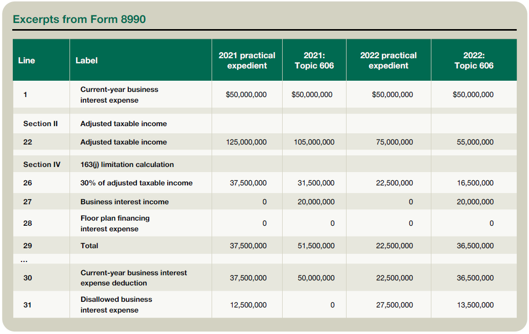The height and width of the screenshot is (334, 529).
Task: Click the '30% of adjusted taxable income' label
Action: click(x=136, y=183)
